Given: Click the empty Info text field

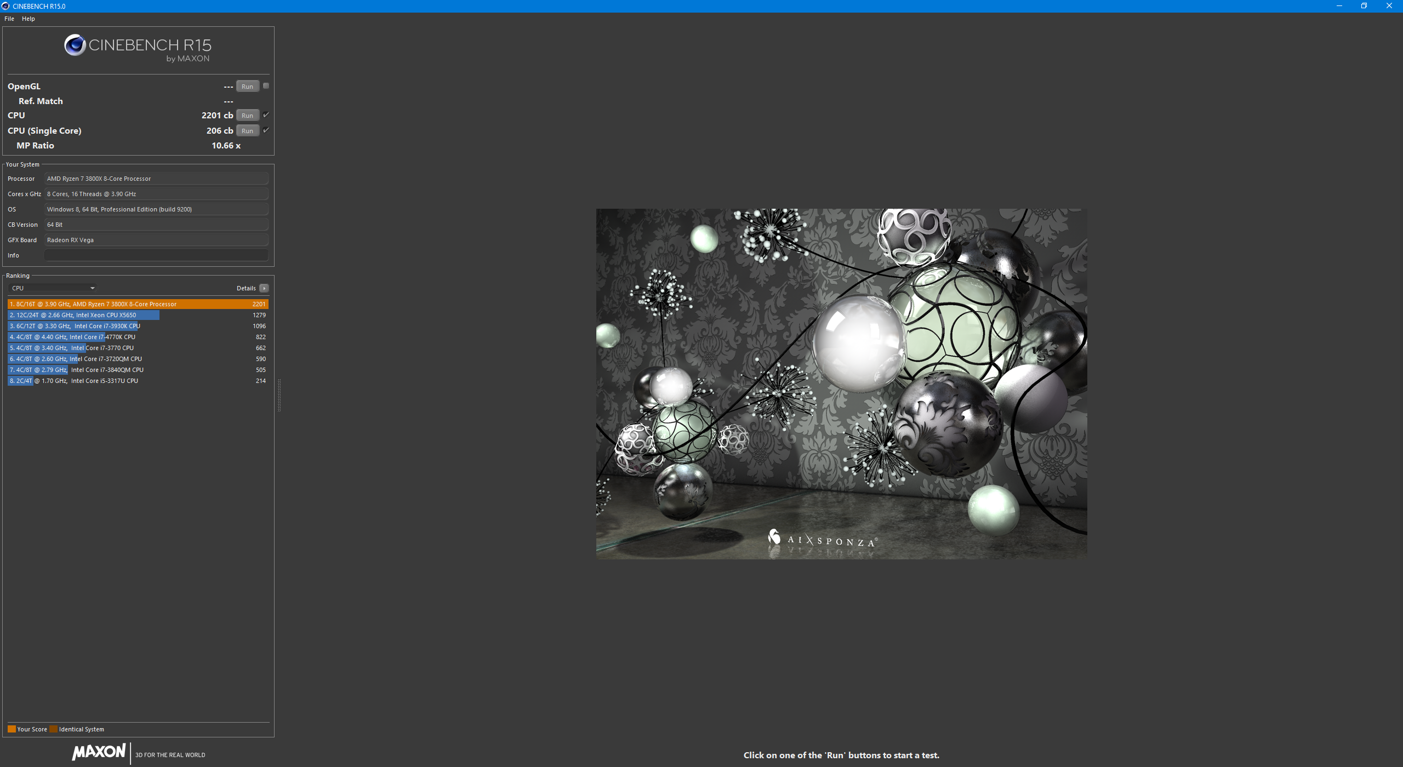Looking at the screenshot, I should coord(156,255).
